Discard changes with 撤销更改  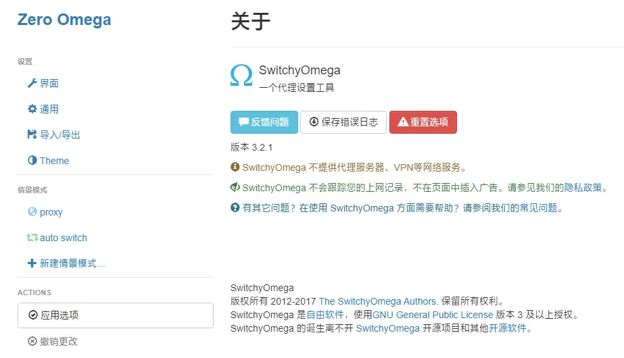coord(58,341)
